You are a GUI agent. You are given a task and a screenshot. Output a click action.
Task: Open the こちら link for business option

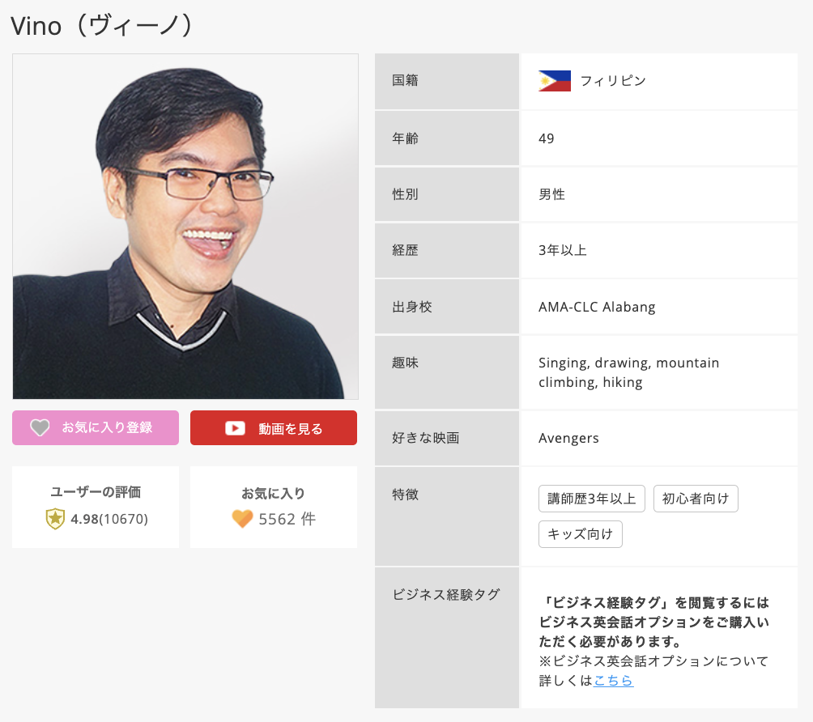tap(613, 681)
